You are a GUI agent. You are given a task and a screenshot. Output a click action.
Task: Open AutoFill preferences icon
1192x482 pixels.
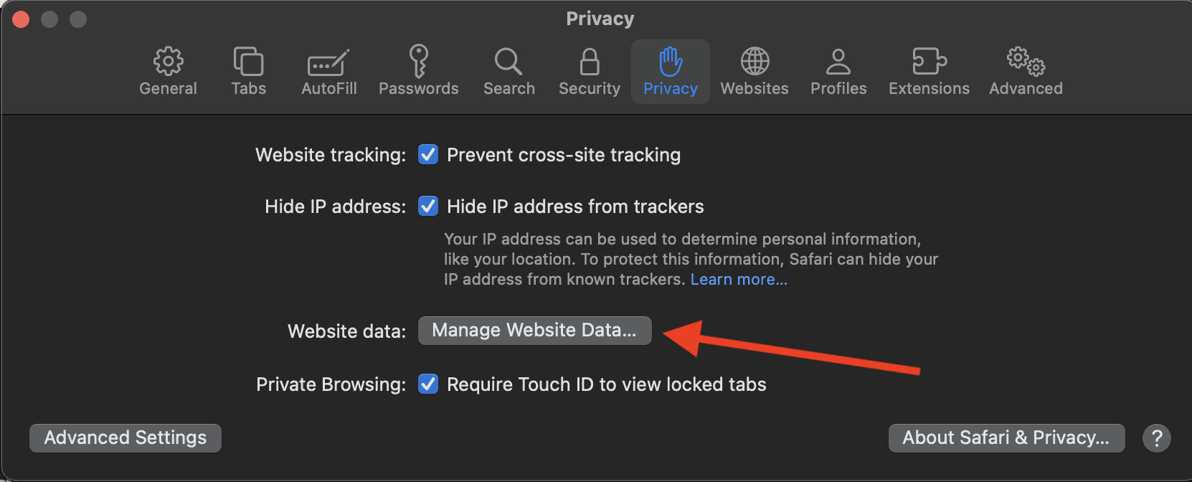(x=328, y=62)
